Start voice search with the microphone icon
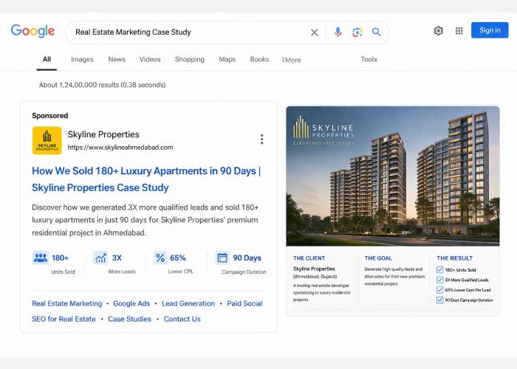Viewport: 517px width, 369px height. click(x=338, y=32)
